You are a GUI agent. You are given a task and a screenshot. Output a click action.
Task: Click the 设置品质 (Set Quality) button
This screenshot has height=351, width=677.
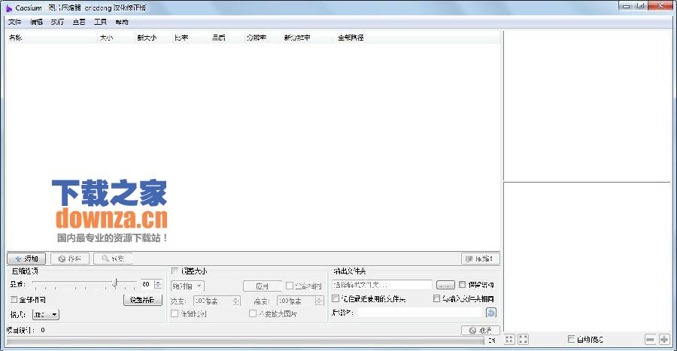pyautogui.click(x=143, y=300)
